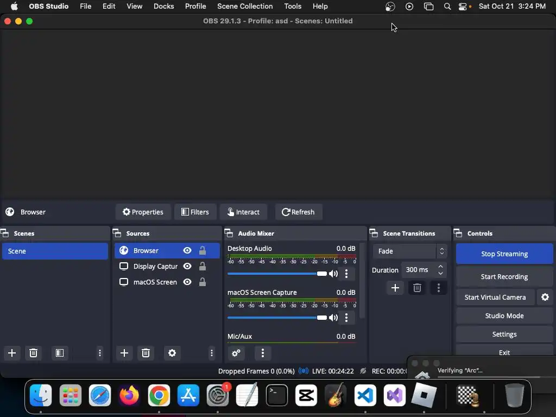This screenshot has height=417, width=556.
Task: Mute macOS Screen Capture audio speaker icon
Action: (x=333, y=318)
